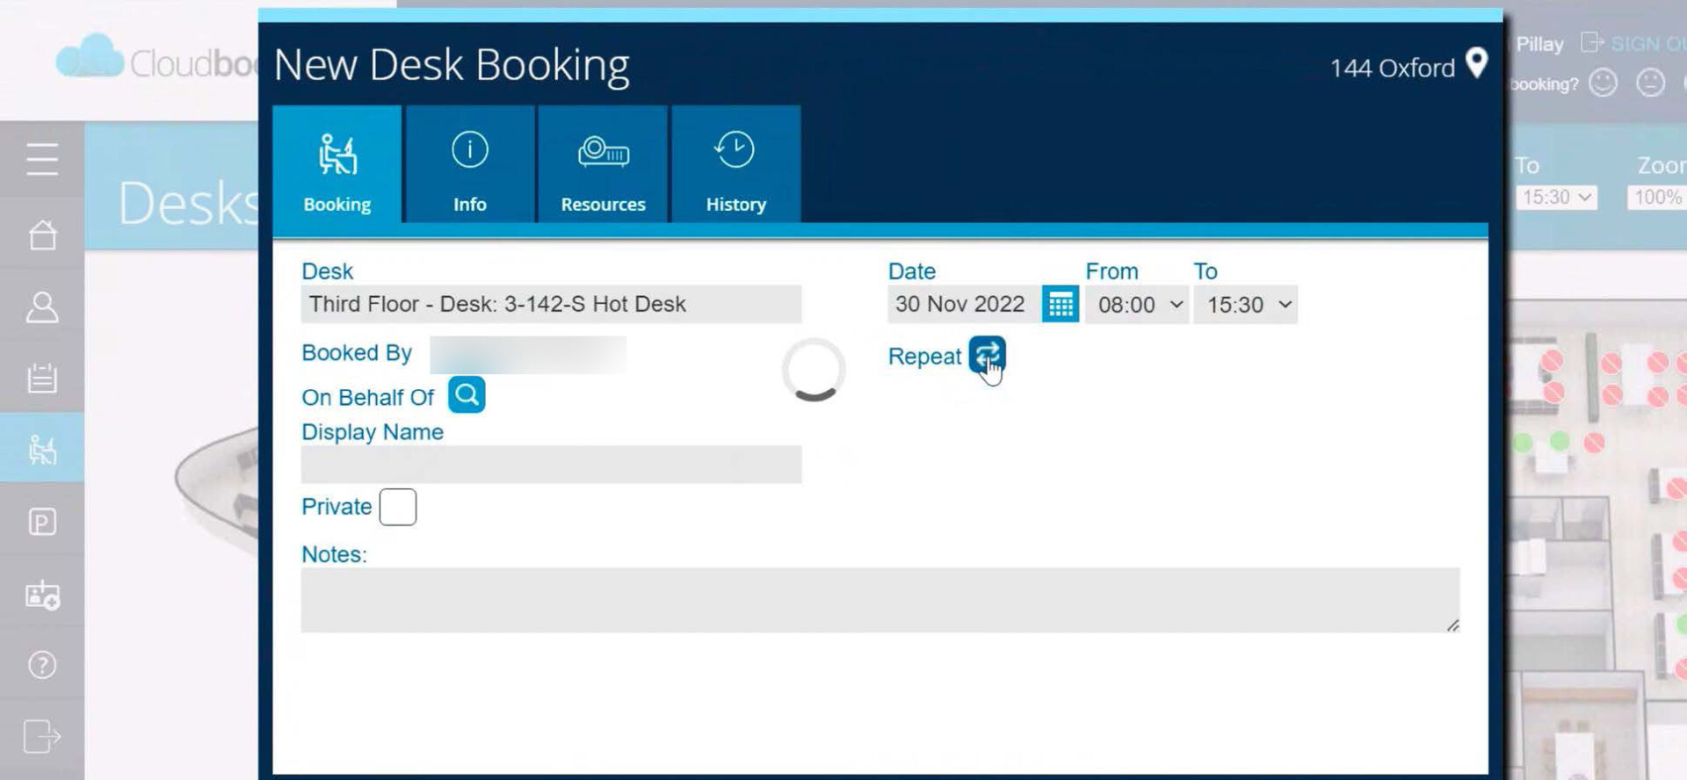Click the Desk name field
The height and width of the screenshot is (780, 1687).
coord(551,305)
